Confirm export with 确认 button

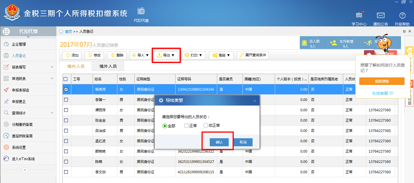click(x=219, y=142)
